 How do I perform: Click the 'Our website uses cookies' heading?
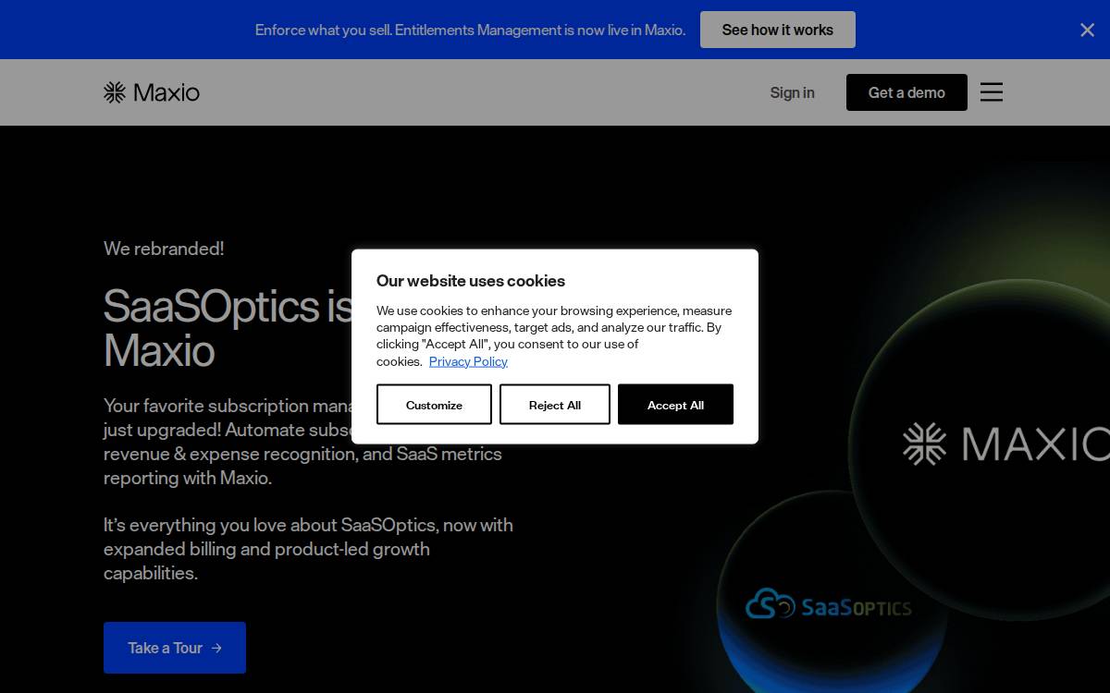click(470, 281)
